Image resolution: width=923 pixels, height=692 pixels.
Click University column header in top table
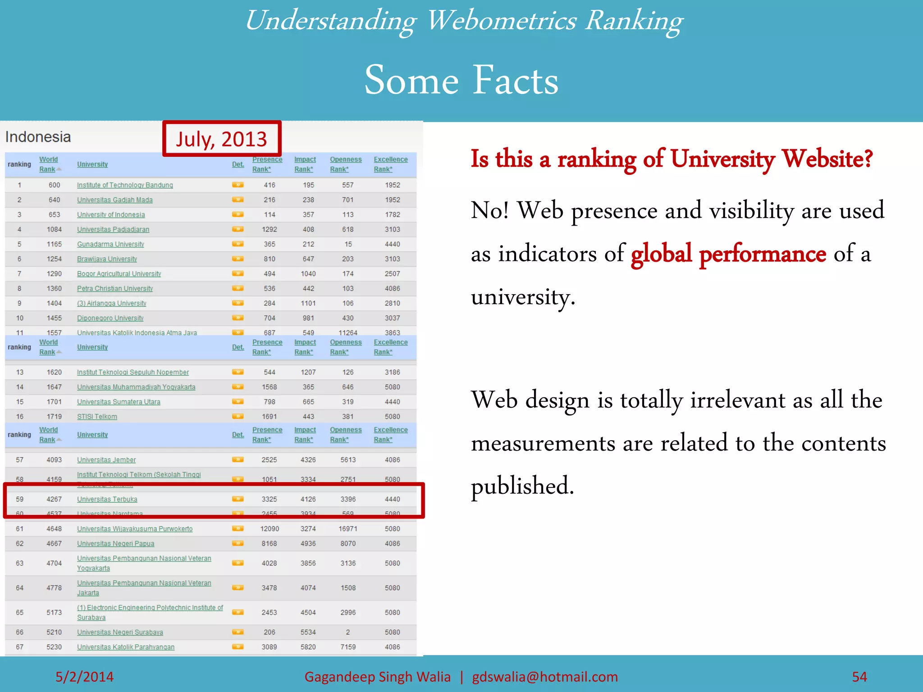pos(92,164)
